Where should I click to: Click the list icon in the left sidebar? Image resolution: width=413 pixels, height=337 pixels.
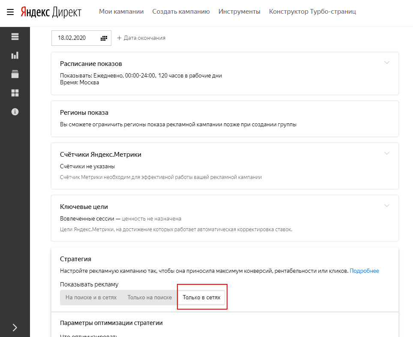click(15, 36)
